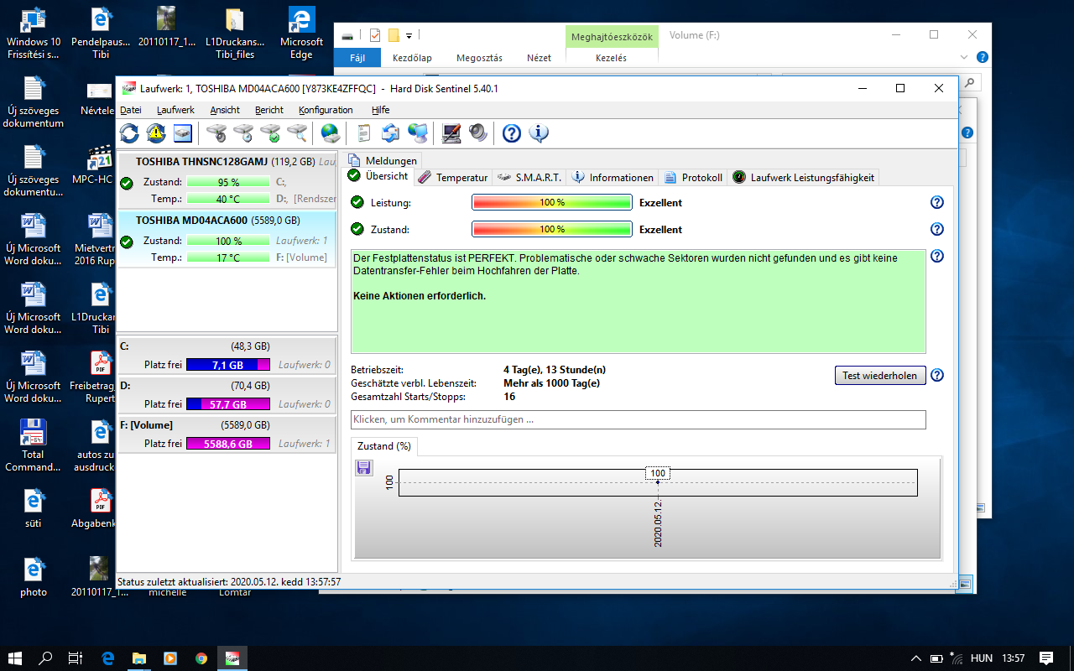Click the warning-sign refresh toolbar icon
Screen dimensions: 1074x671
(156, 133)
